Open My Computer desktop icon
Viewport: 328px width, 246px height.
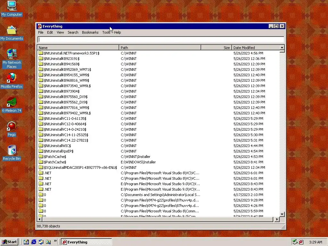coord(12,8)
